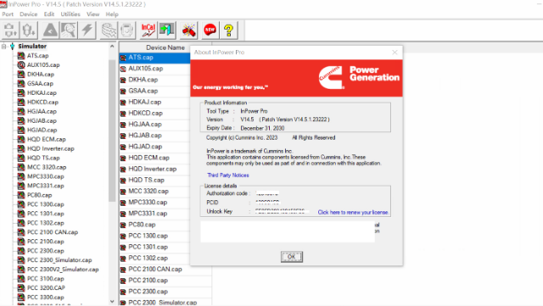This screenshot has width=543, height=306.
Task: Open the Device menu
Action: click(x=28, y=14)
